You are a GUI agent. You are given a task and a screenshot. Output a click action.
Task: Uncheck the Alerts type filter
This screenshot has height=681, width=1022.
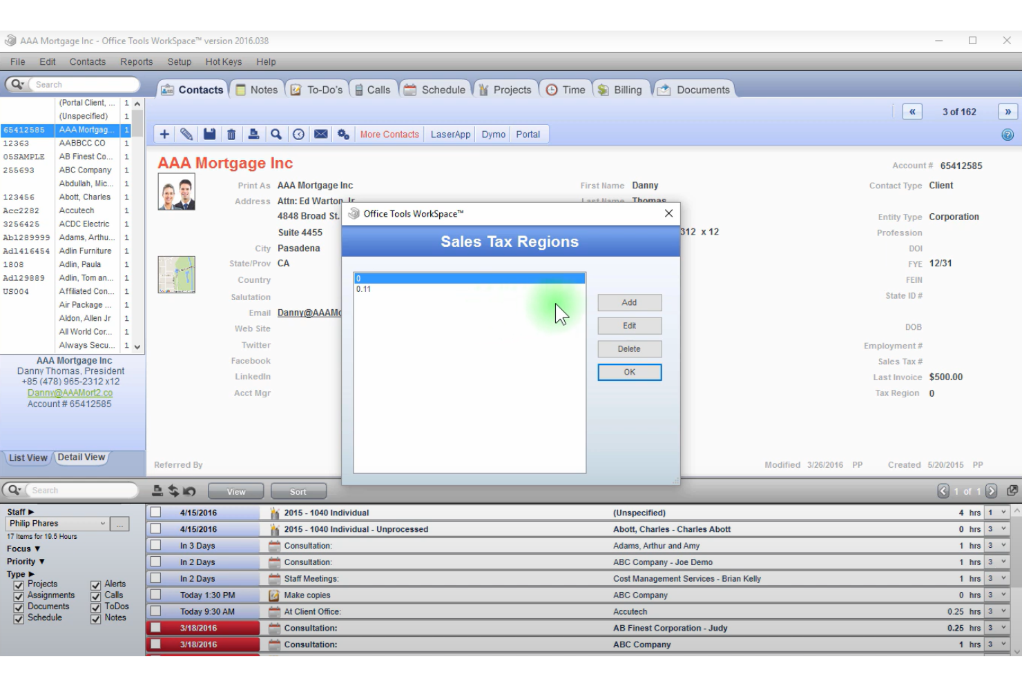click(96, 585)
